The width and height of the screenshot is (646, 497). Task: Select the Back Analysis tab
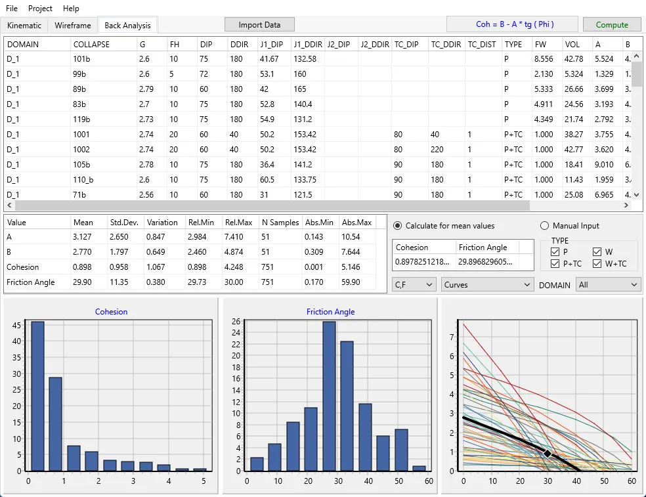tap(128, 26)
